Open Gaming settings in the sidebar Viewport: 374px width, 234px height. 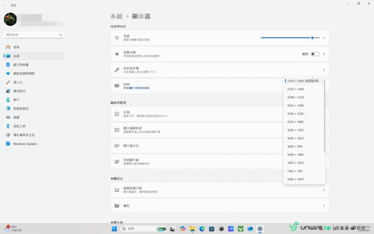pyautogui.click(x=16, y=117)
